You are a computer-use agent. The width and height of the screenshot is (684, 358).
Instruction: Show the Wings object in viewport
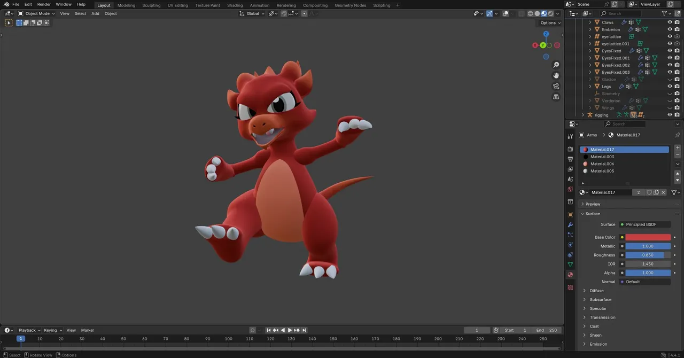click(670, 108)
